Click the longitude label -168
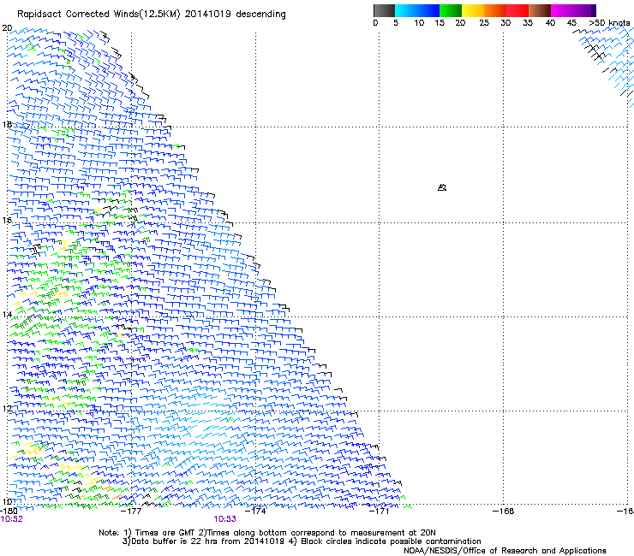The width and height of the screenshot is (634, 556). [x=504, y=512]
